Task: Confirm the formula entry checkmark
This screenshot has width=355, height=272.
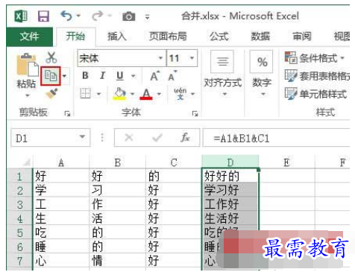Action: click(157, 137)
